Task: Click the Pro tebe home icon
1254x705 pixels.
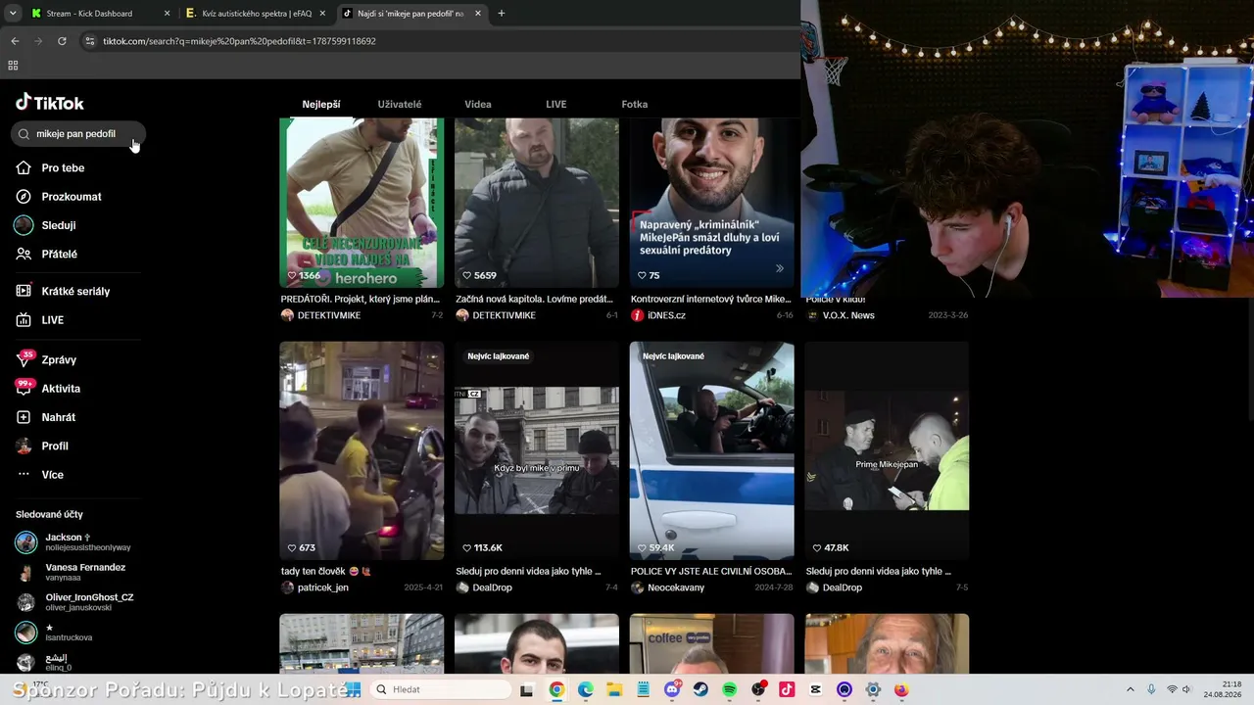Action: [x=24, y=167]
